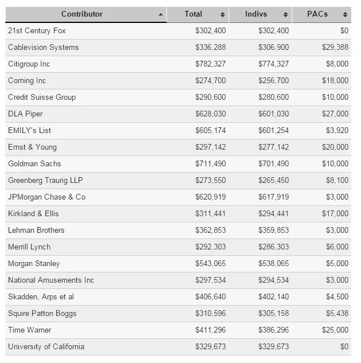Viewport: 361px width, 363px height.
Task: Click Time Warner's PACs value $25,000
Action: tap(335, 330)
